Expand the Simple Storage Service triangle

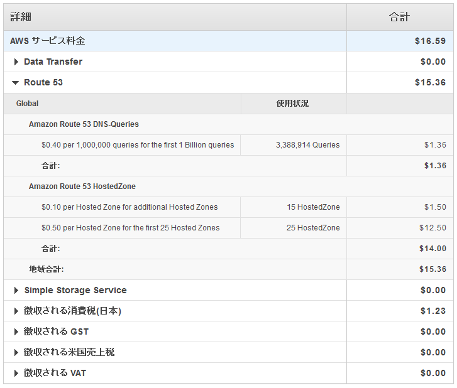pyautogui.click(x=16, y=290)
